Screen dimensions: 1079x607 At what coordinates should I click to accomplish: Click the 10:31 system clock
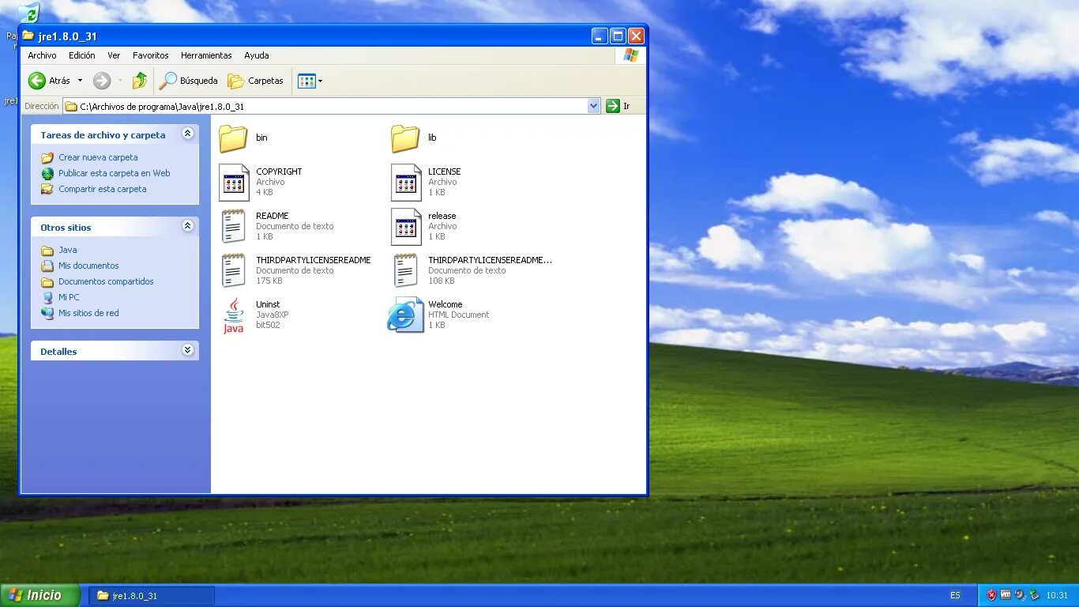pyautogui.click(x=1056, y=595)
